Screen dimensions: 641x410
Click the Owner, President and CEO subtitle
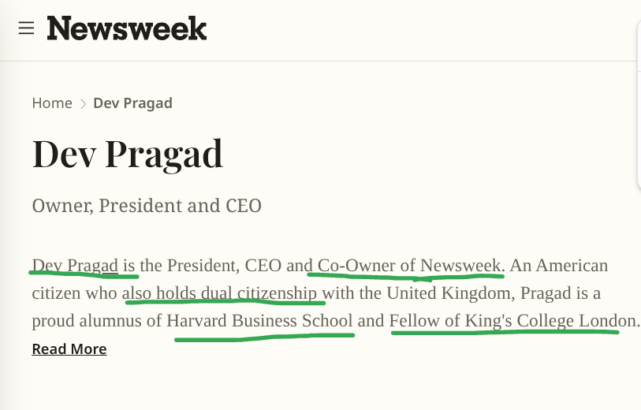(x=147, y=206)
